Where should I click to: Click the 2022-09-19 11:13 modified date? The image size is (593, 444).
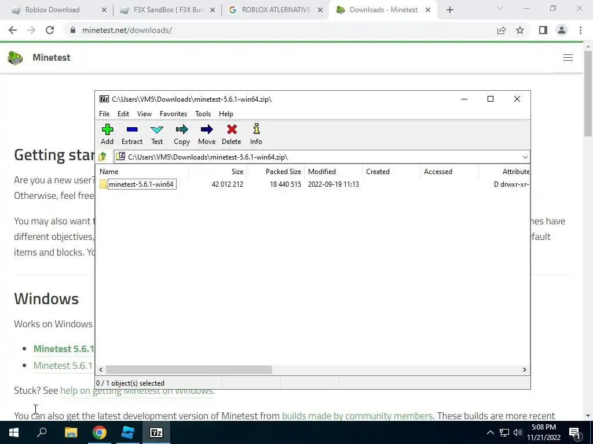click(x=333, y=184)
